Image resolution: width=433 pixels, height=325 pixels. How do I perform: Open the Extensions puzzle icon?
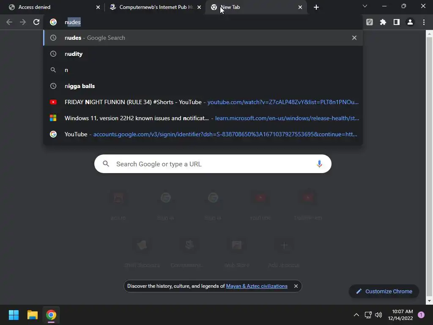pyautogui.click(x=383, y=22)
